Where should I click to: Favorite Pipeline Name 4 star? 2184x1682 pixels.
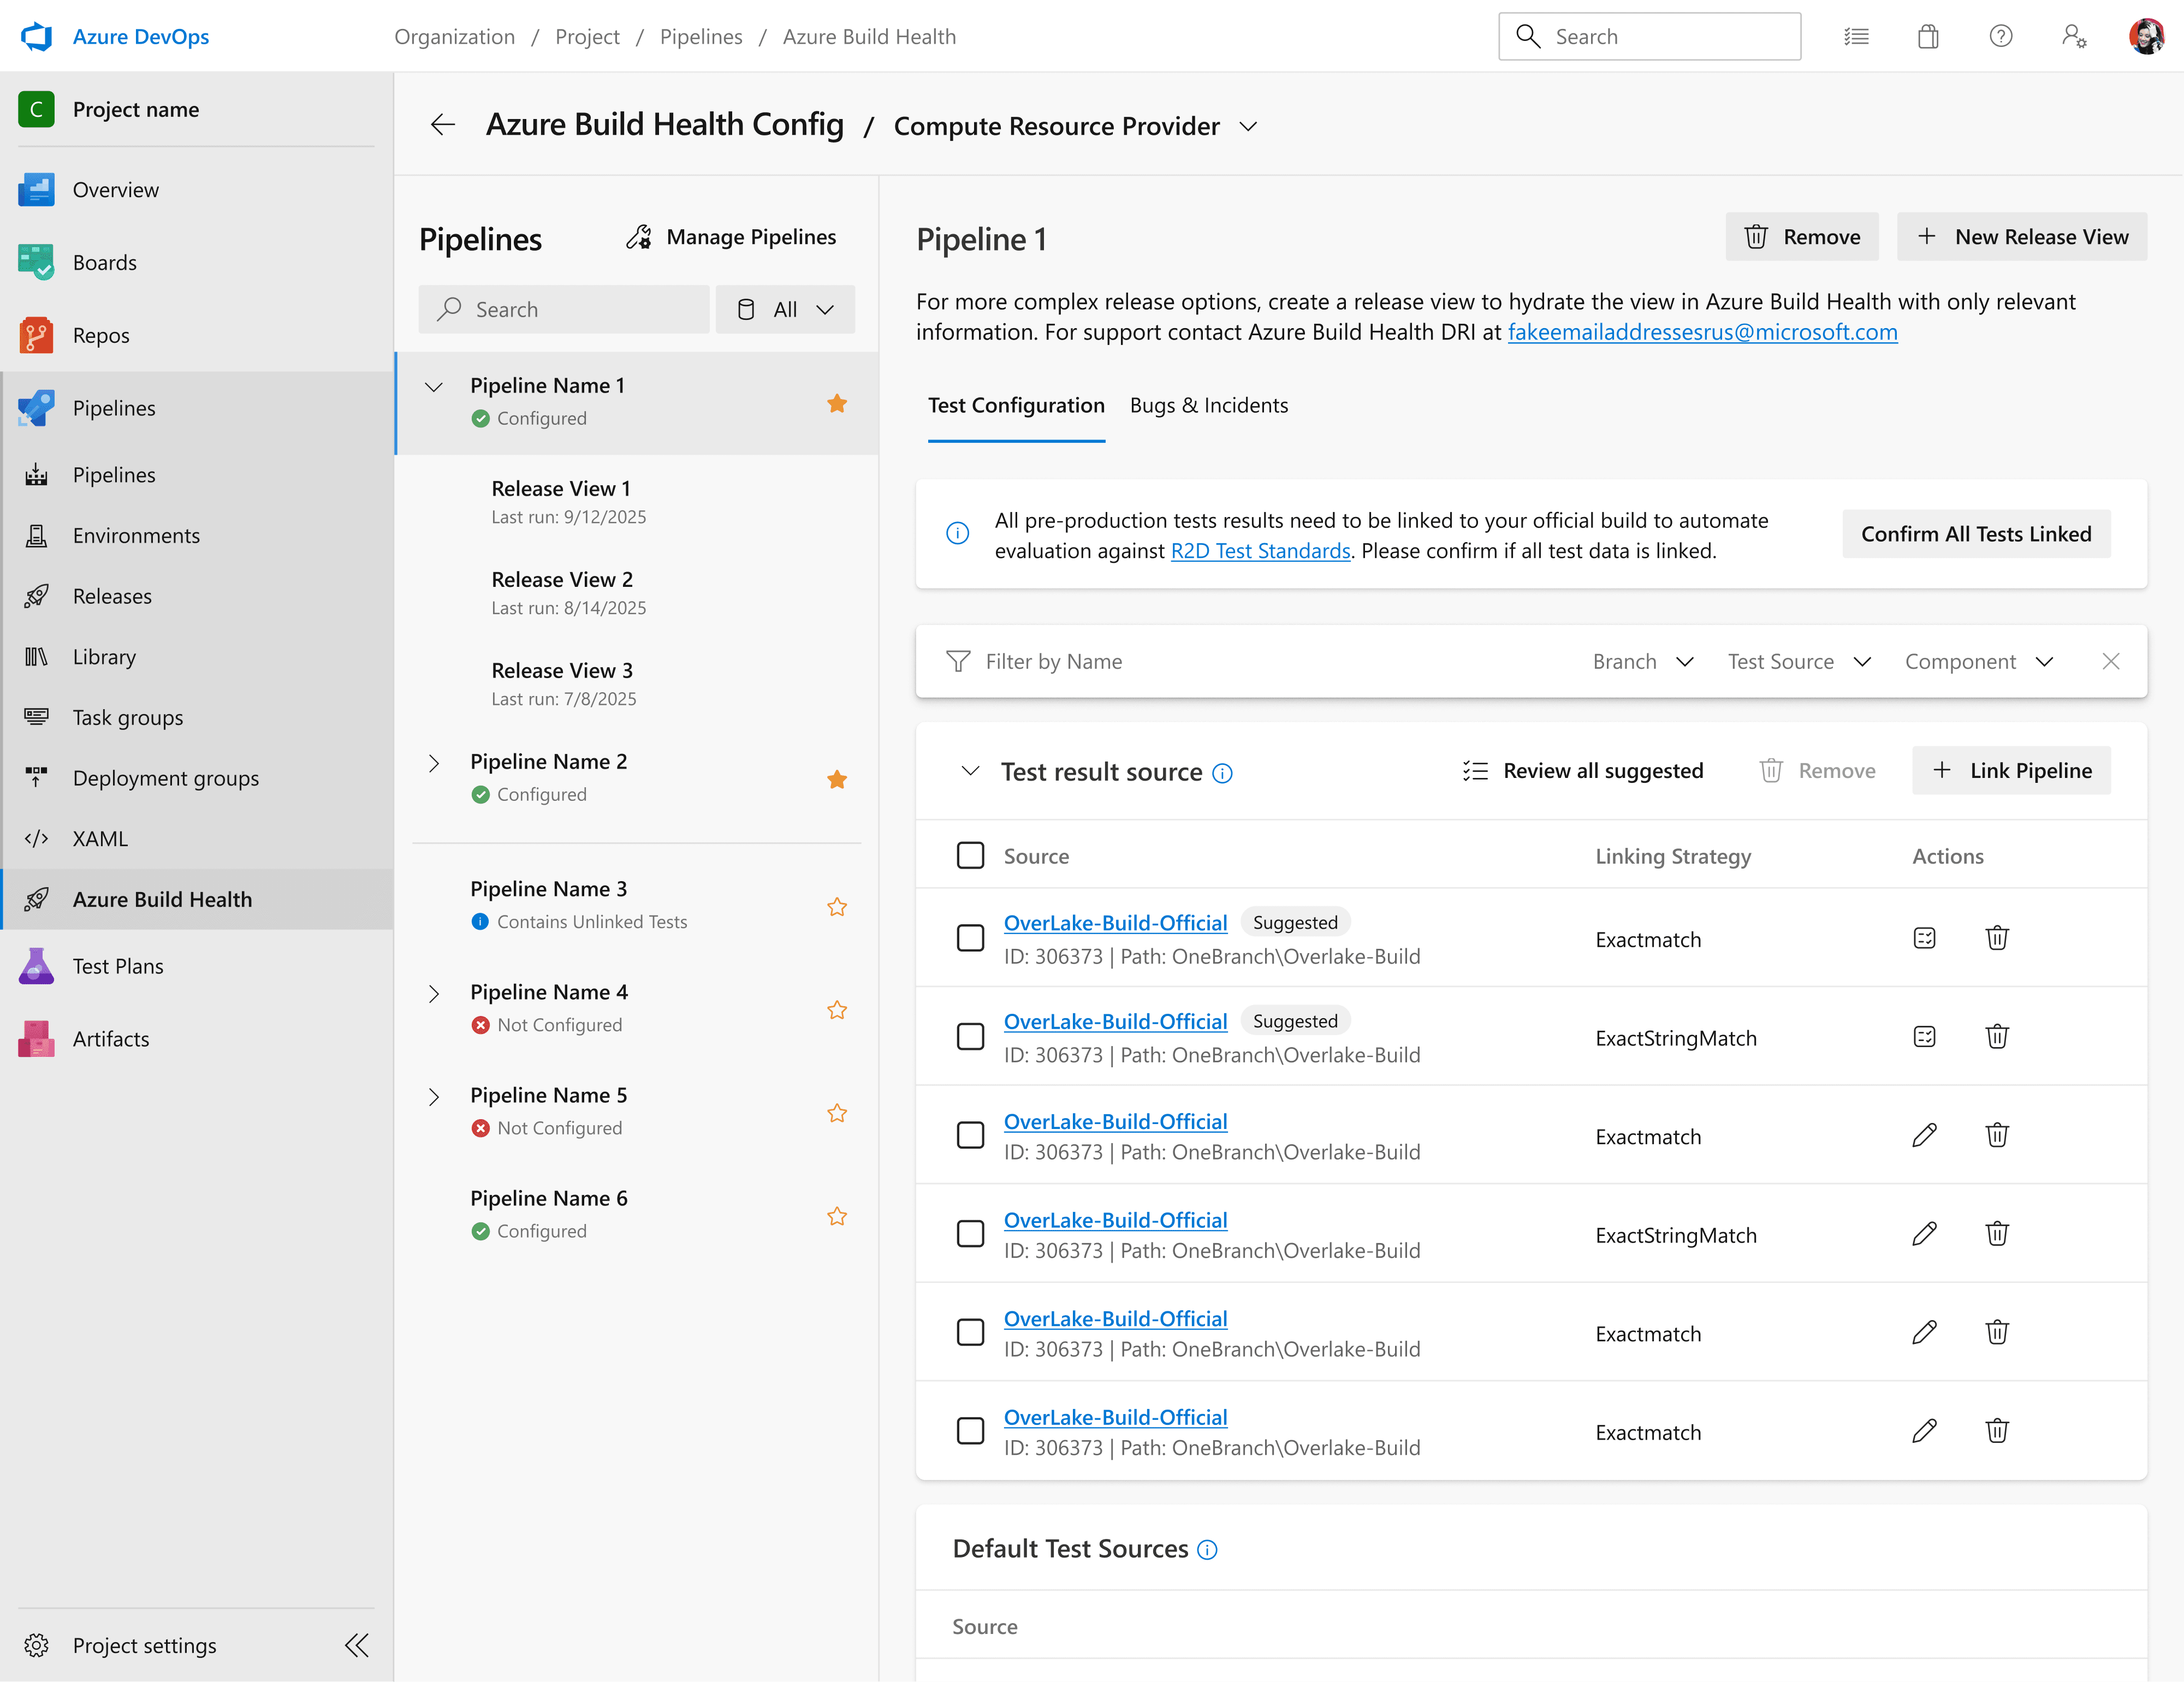coord(837,1010)
